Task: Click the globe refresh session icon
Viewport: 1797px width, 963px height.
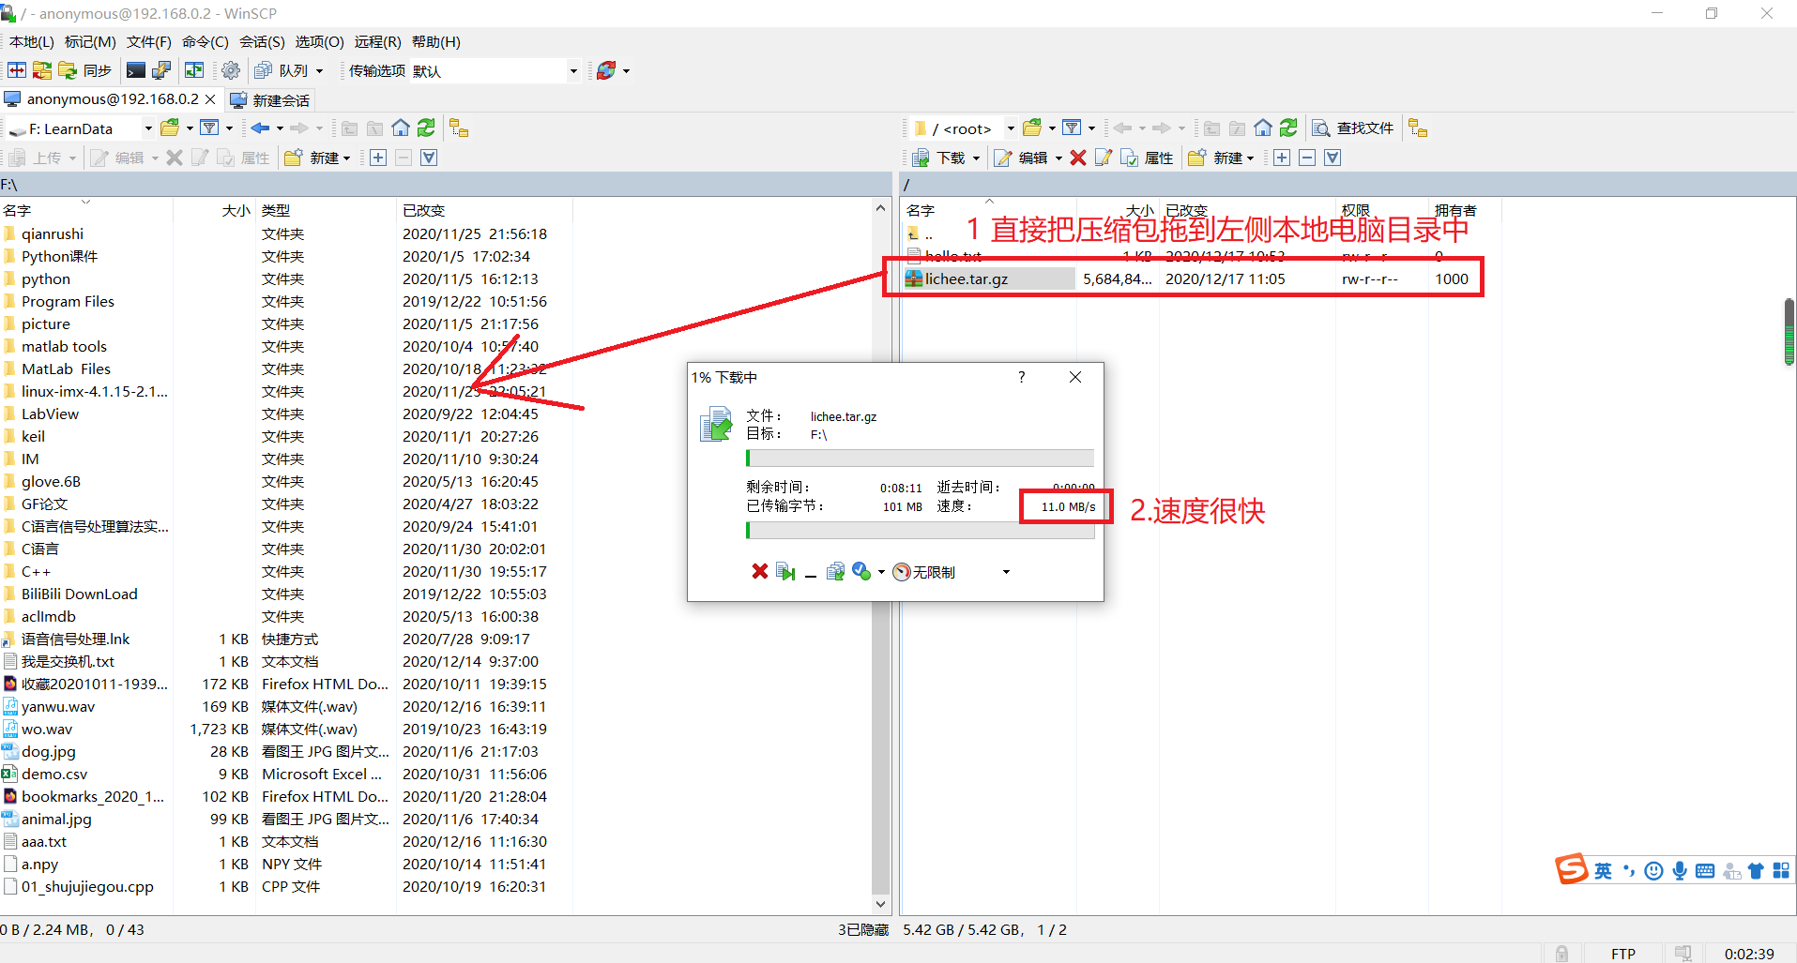Action: (x=606, y=70)
